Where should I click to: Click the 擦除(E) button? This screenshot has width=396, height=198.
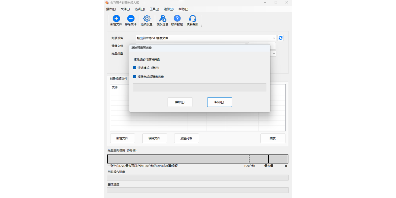pos(180,102)
